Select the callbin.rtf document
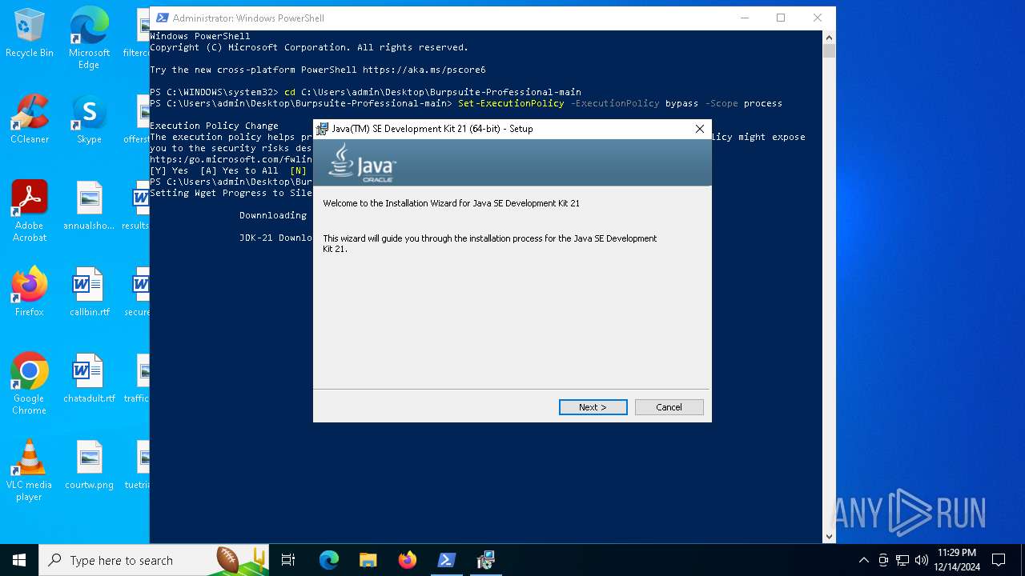Image resolution: width=1025 pixels, height=576 pixels. 89,292
